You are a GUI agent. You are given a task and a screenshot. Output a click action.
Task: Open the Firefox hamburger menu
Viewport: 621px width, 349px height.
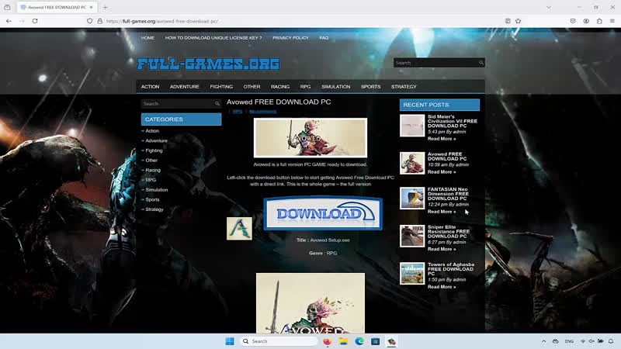(612, 21)
